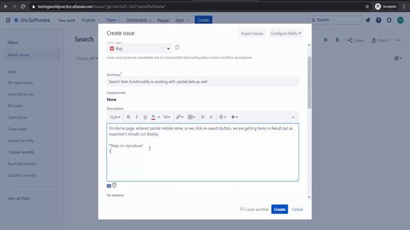This screenshot has height=230, width=410.
Task: Open All issues filter
Action: [15, 105]
